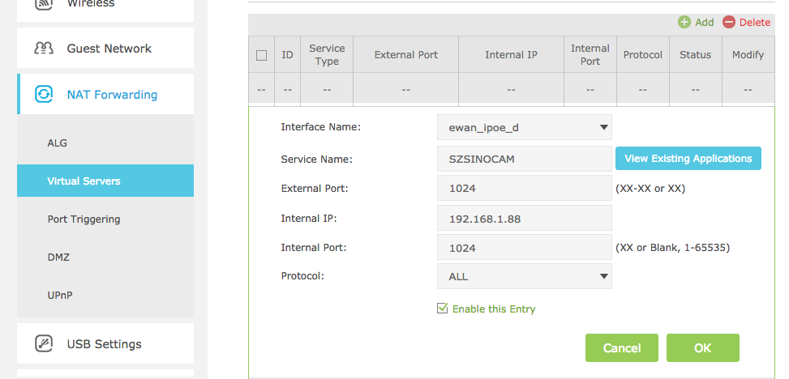Uncheck Enable this Entry checkbox
Image resolution: width=789 pixels, height=379 pixels.
(x=442, y=309)
